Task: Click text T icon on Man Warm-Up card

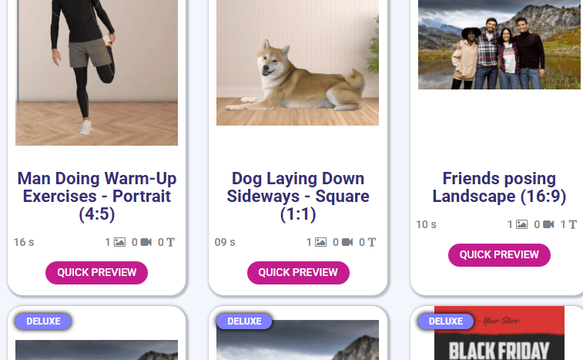Action: 170,242
